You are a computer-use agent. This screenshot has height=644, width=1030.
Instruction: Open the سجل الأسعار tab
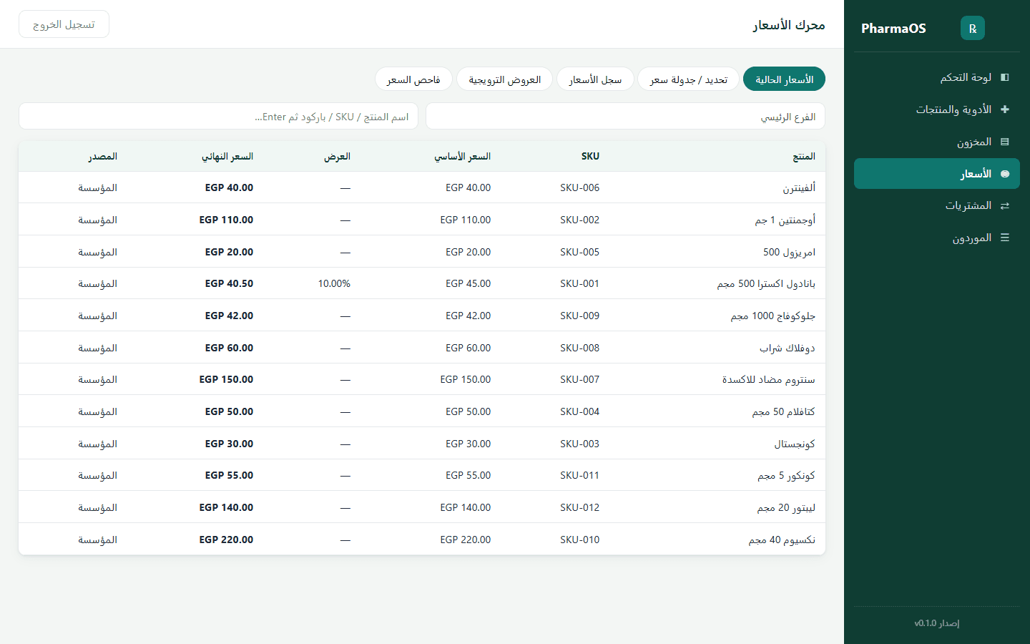tap(595, 79)
